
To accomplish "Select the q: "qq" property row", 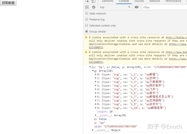I will tap(99, 123).
